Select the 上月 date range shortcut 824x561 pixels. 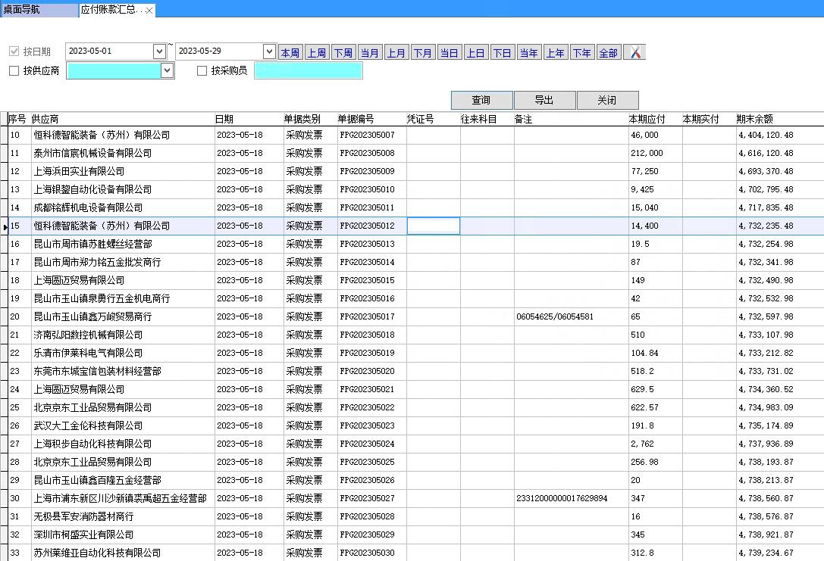(396, 53)
